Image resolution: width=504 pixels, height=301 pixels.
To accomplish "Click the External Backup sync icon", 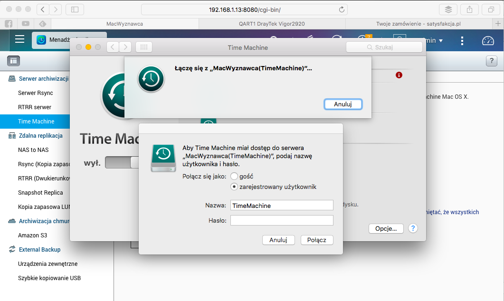I will (12, 249).
